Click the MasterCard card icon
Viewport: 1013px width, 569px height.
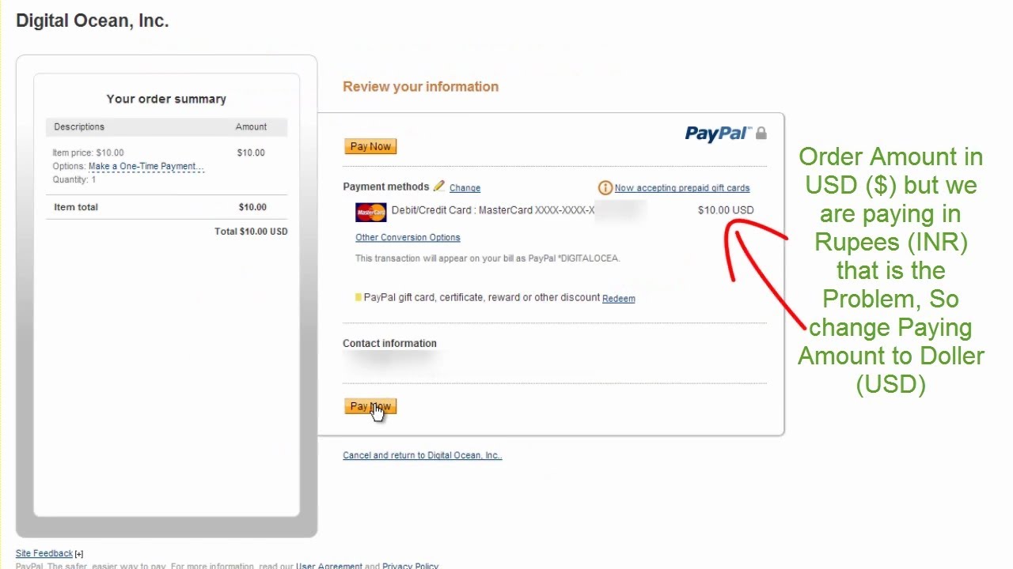pos(370,212)
